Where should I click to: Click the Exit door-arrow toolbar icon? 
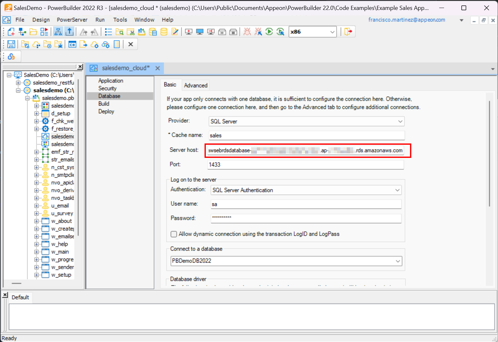[x=348, y=32]
